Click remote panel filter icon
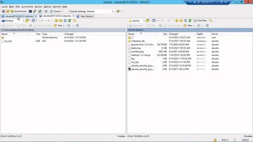 click(x=154, y=21)
